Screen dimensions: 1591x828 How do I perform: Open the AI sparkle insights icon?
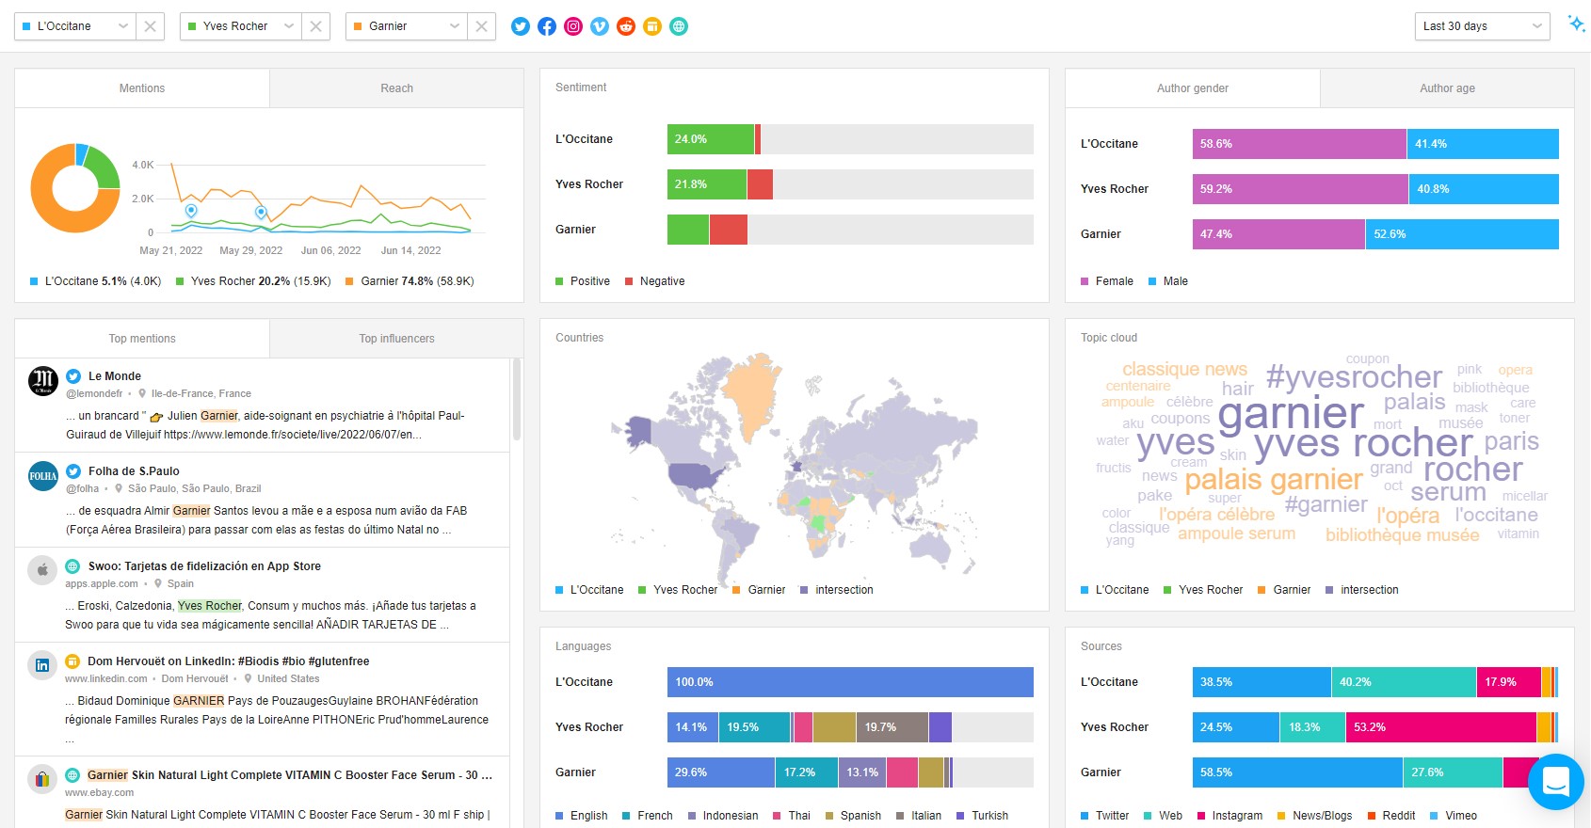pyautogui.click(x=1575, y=24)
